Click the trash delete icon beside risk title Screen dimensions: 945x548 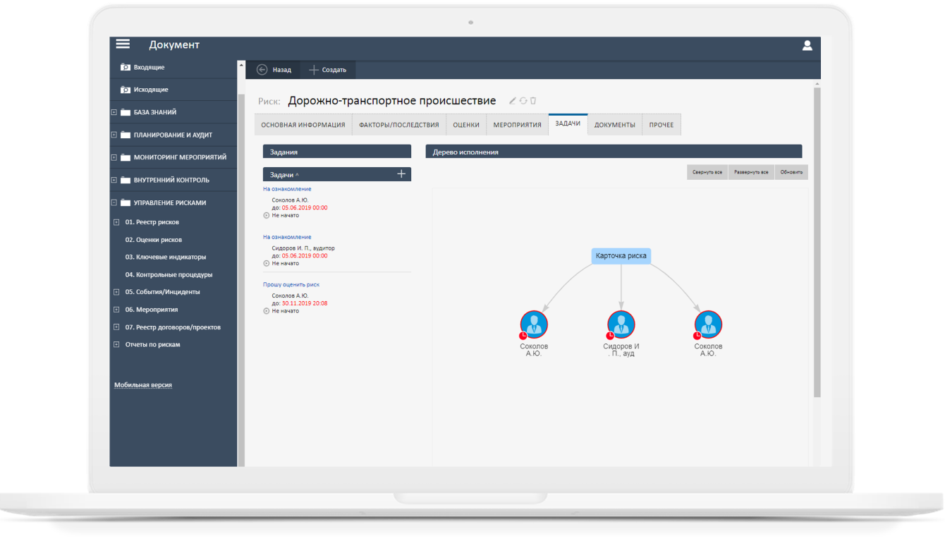coord(533,101)
